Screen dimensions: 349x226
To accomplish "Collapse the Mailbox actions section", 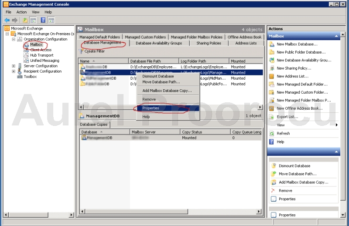I will click(336, 36).
